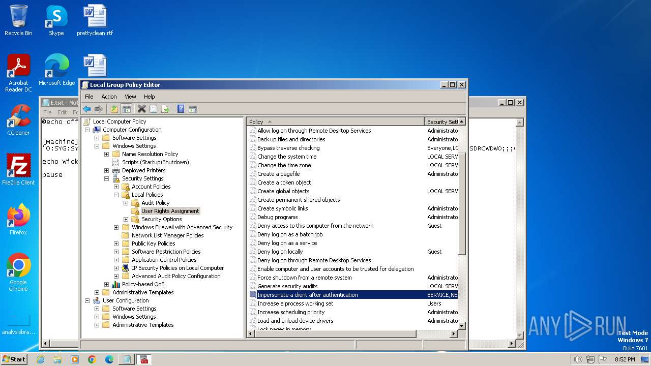Collapse the Windows Settings node under Computer Configuration
The width and height of the screenshot is (651, 366).
[x=97, y=146]
